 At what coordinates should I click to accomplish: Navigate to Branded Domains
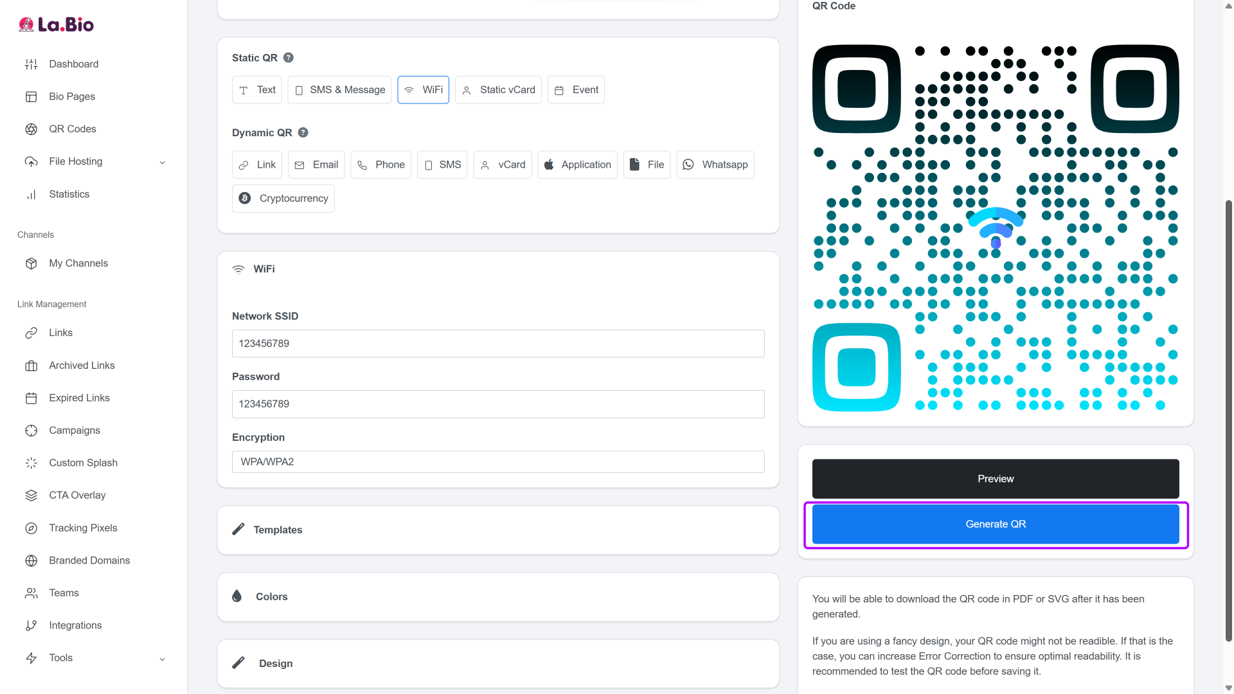89,560
